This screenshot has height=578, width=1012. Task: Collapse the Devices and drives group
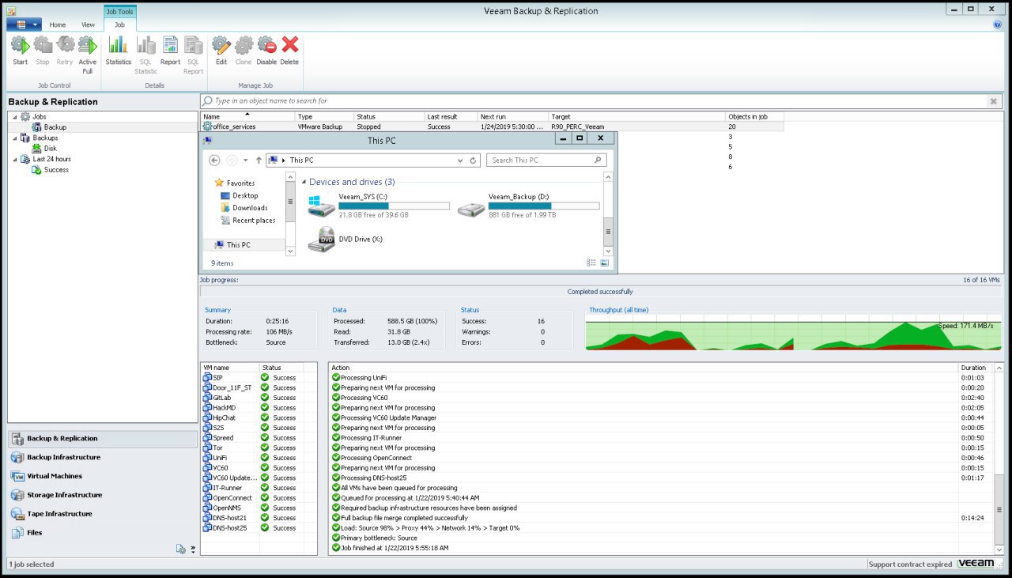tap(304, 182)
